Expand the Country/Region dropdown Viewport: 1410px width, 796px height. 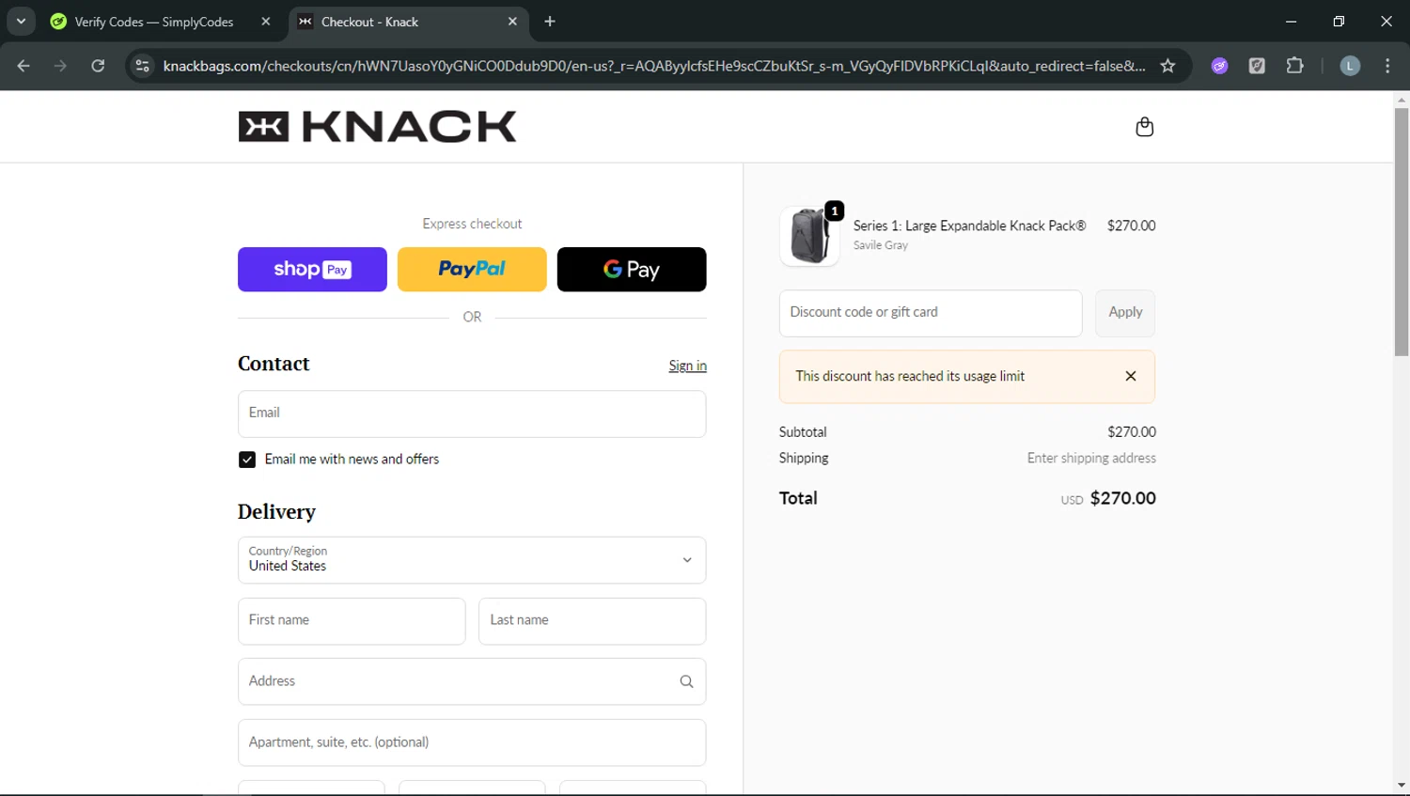tap(472, 560)
